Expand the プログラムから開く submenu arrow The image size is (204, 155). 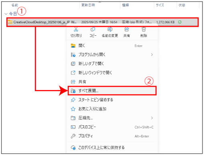[152, 55]
